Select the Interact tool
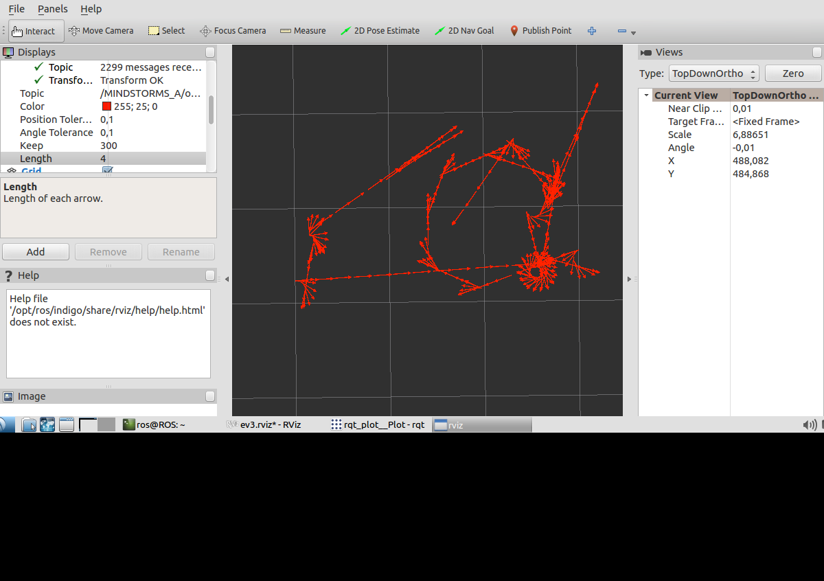The image size is (824, 581). click(x=36, y=31)
